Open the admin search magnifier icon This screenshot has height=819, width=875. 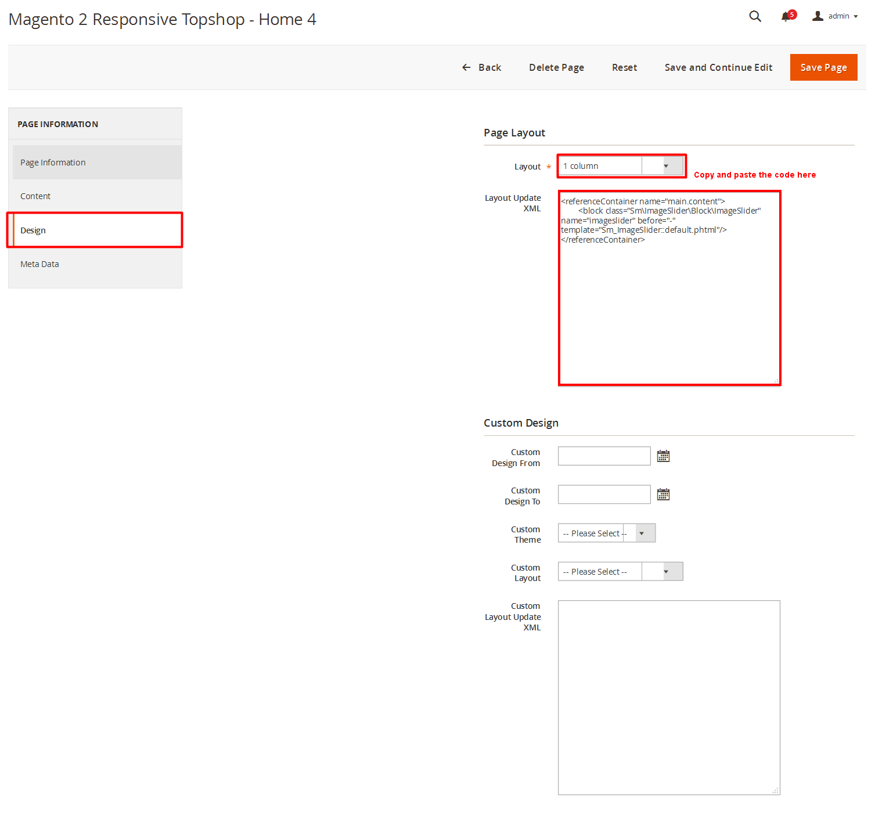(755, 16)
